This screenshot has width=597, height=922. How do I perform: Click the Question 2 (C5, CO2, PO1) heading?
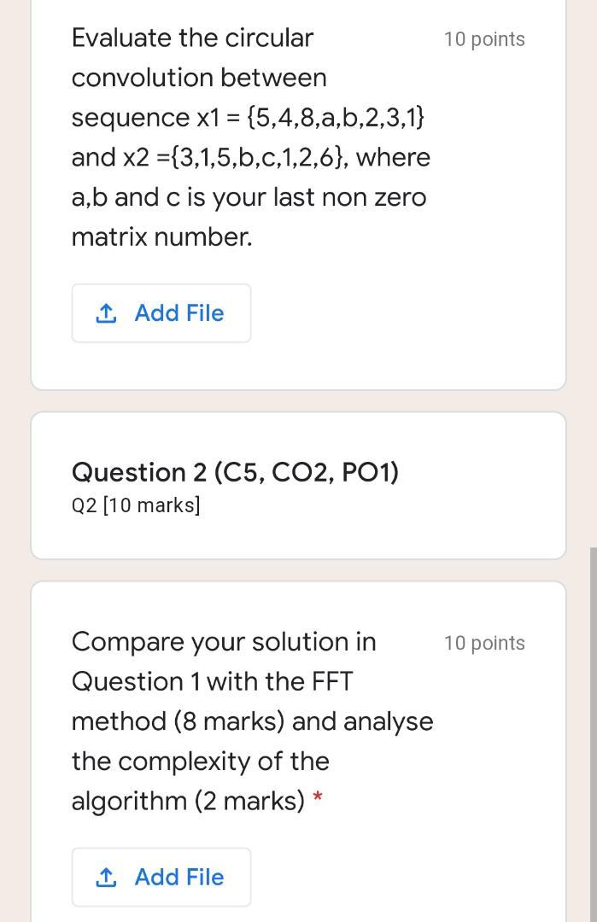tap(235, 472)
